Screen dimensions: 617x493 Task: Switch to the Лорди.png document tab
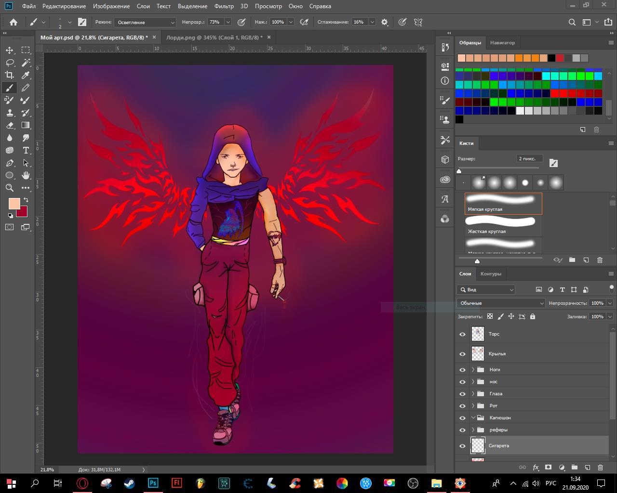(214, 38)
